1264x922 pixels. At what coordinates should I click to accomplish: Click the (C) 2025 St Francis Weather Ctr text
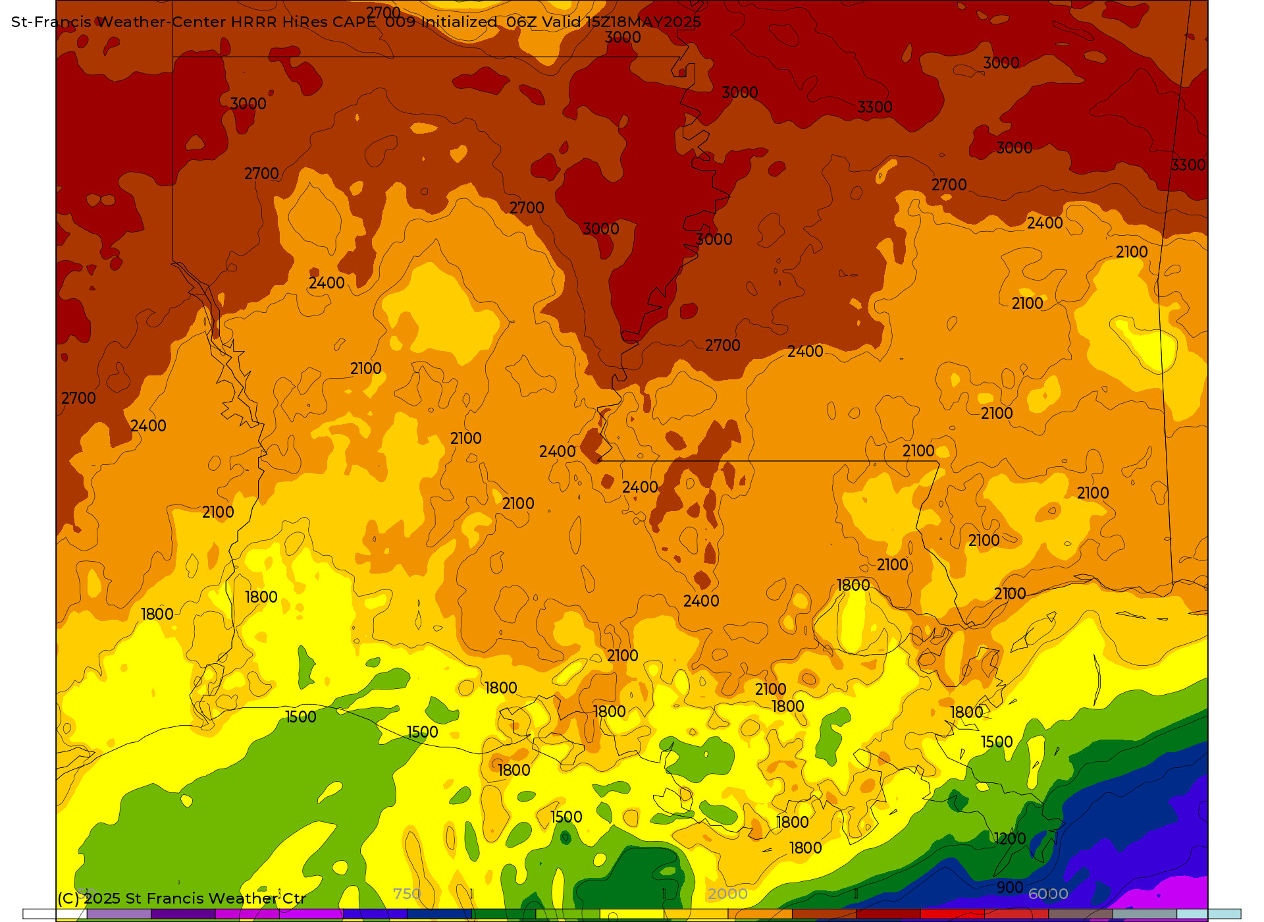182,898
